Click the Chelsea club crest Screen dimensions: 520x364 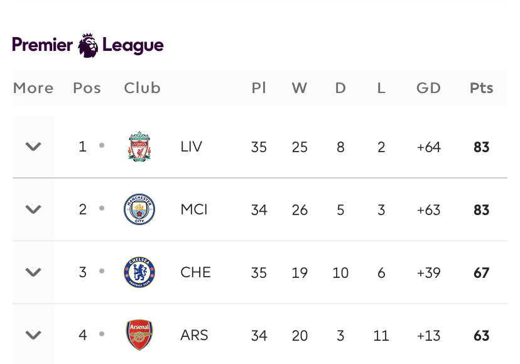click(x=139, y=272)
